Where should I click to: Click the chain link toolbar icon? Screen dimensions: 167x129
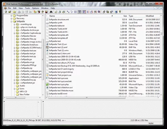click(104, 12)
